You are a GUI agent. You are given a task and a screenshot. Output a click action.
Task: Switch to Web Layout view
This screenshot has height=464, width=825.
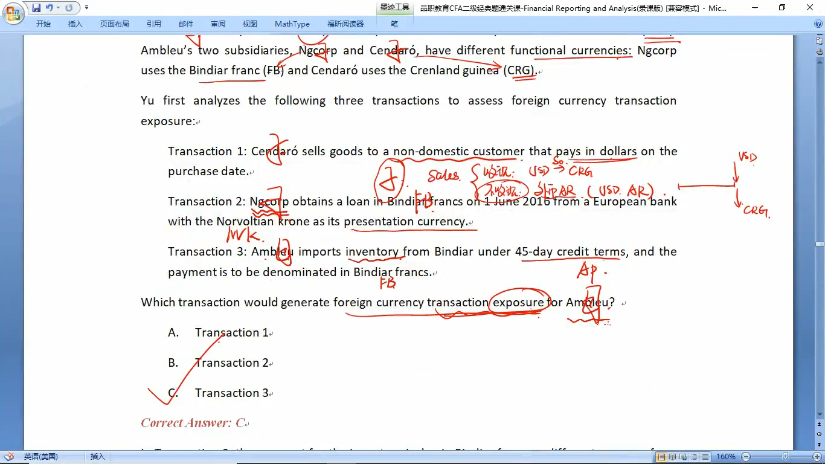(x=683, y=457)
